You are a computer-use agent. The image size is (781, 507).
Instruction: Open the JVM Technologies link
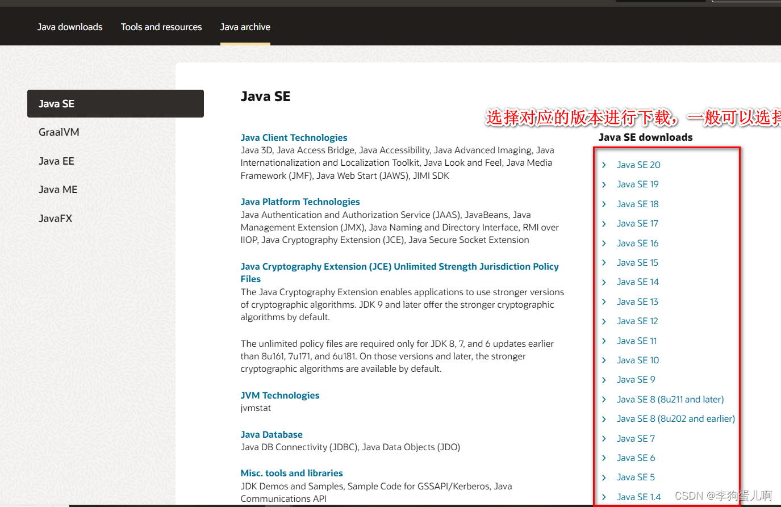click(x=280, y=395)
